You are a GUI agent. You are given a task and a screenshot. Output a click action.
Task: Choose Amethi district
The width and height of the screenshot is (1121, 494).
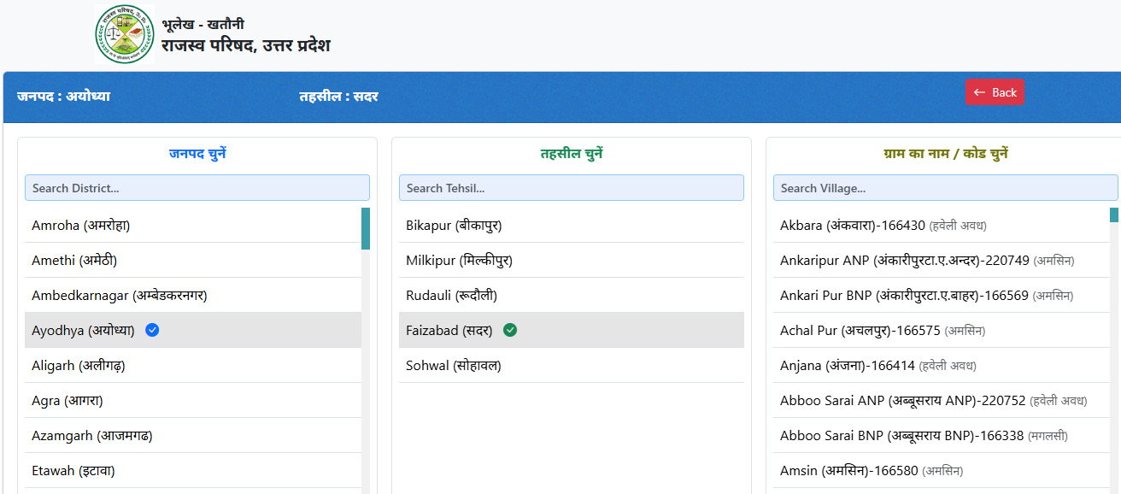74,261
